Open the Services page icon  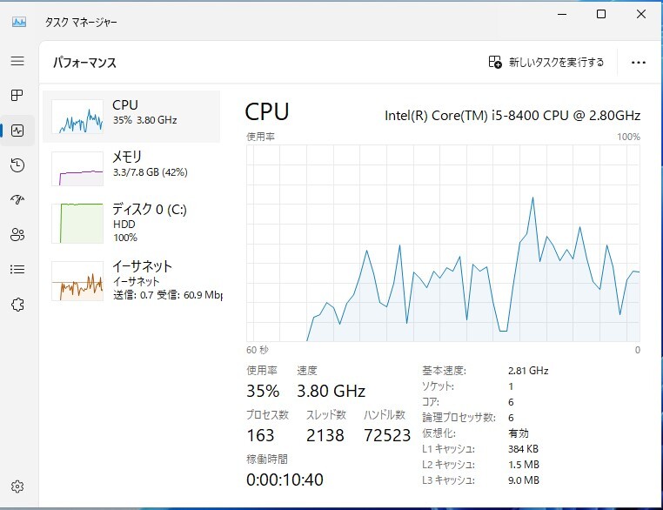click(x=17, y=304)
